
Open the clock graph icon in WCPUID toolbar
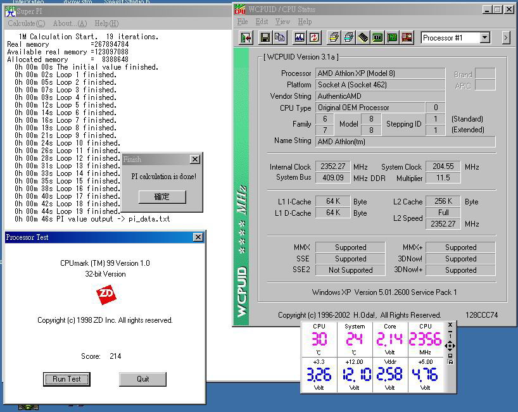[300, 38]
